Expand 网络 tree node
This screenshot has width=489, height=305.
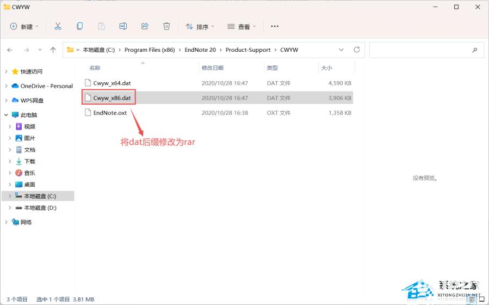point(6,222)
